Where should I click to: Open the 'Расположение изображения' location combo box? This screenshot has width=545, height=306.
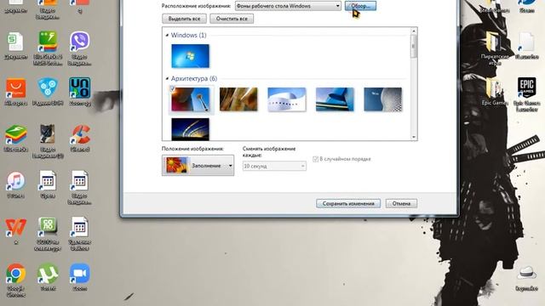(288, 6)
